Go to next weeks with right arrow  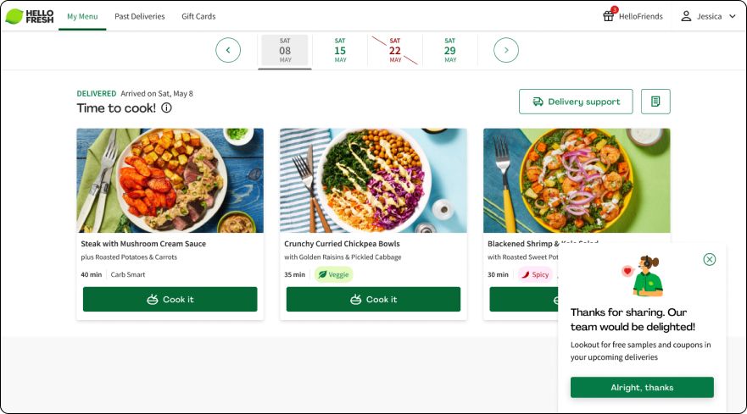506,50
